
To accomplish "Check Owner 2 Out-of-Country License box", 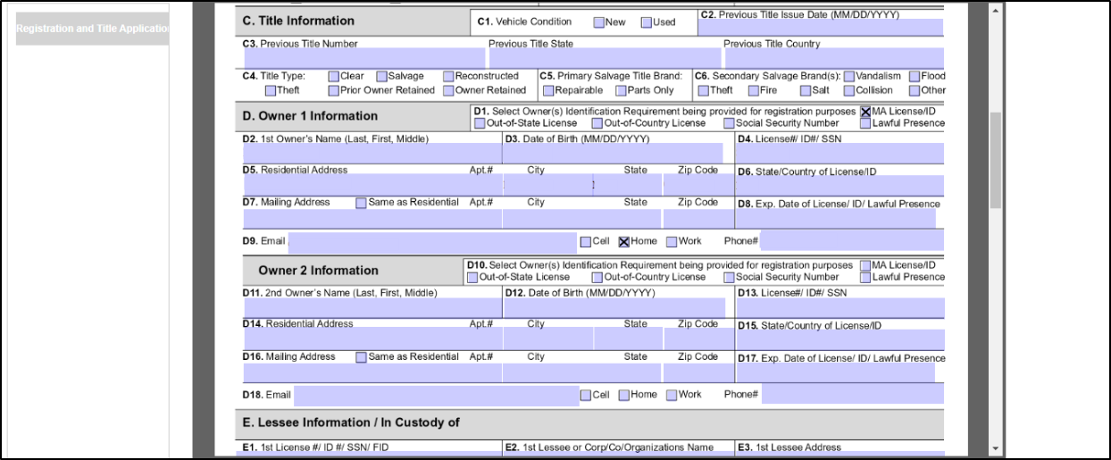I will [597, 277].
